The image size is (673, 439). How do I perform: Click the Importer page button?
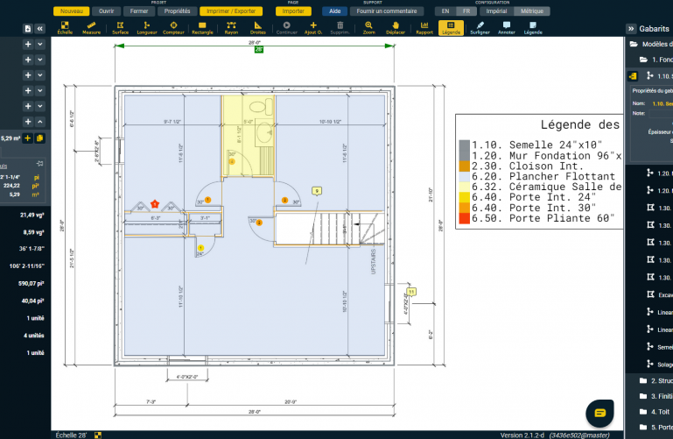click(x=293, y=11)
